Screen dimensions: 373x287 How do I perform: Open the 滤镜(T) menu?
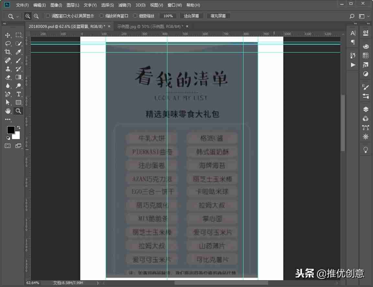(125, 5)
